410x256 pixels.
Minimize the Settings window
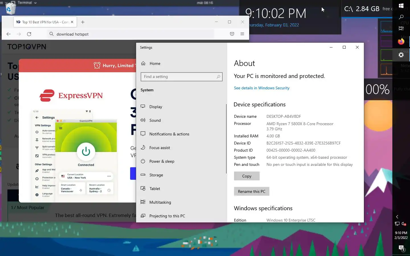click(331, 47)
